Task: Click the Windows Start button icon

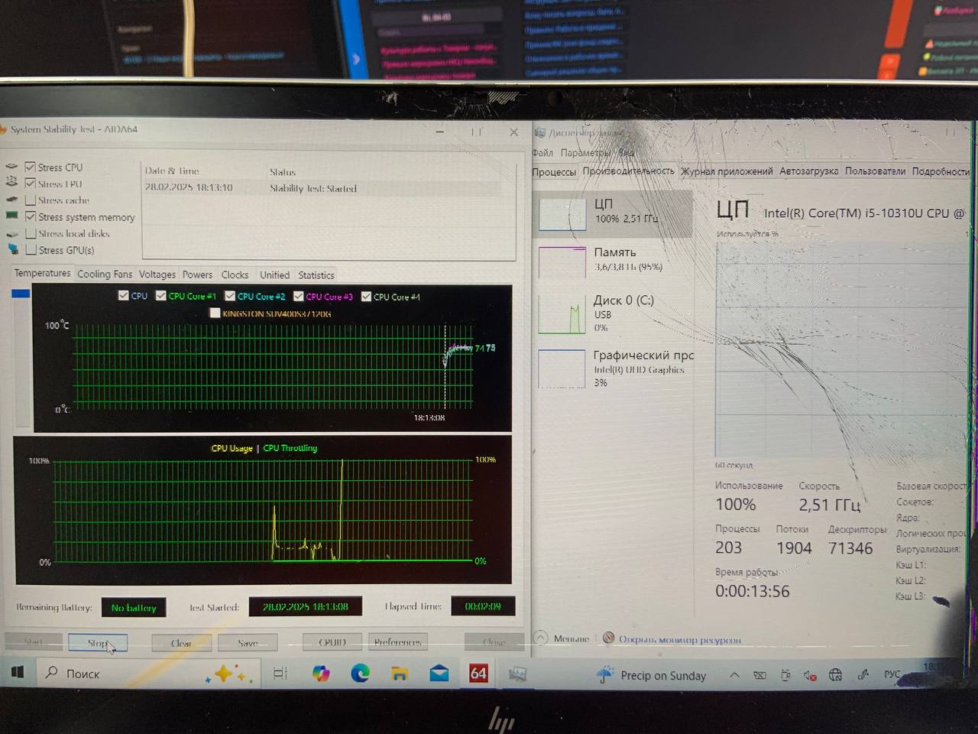Action: coord(18,672)
